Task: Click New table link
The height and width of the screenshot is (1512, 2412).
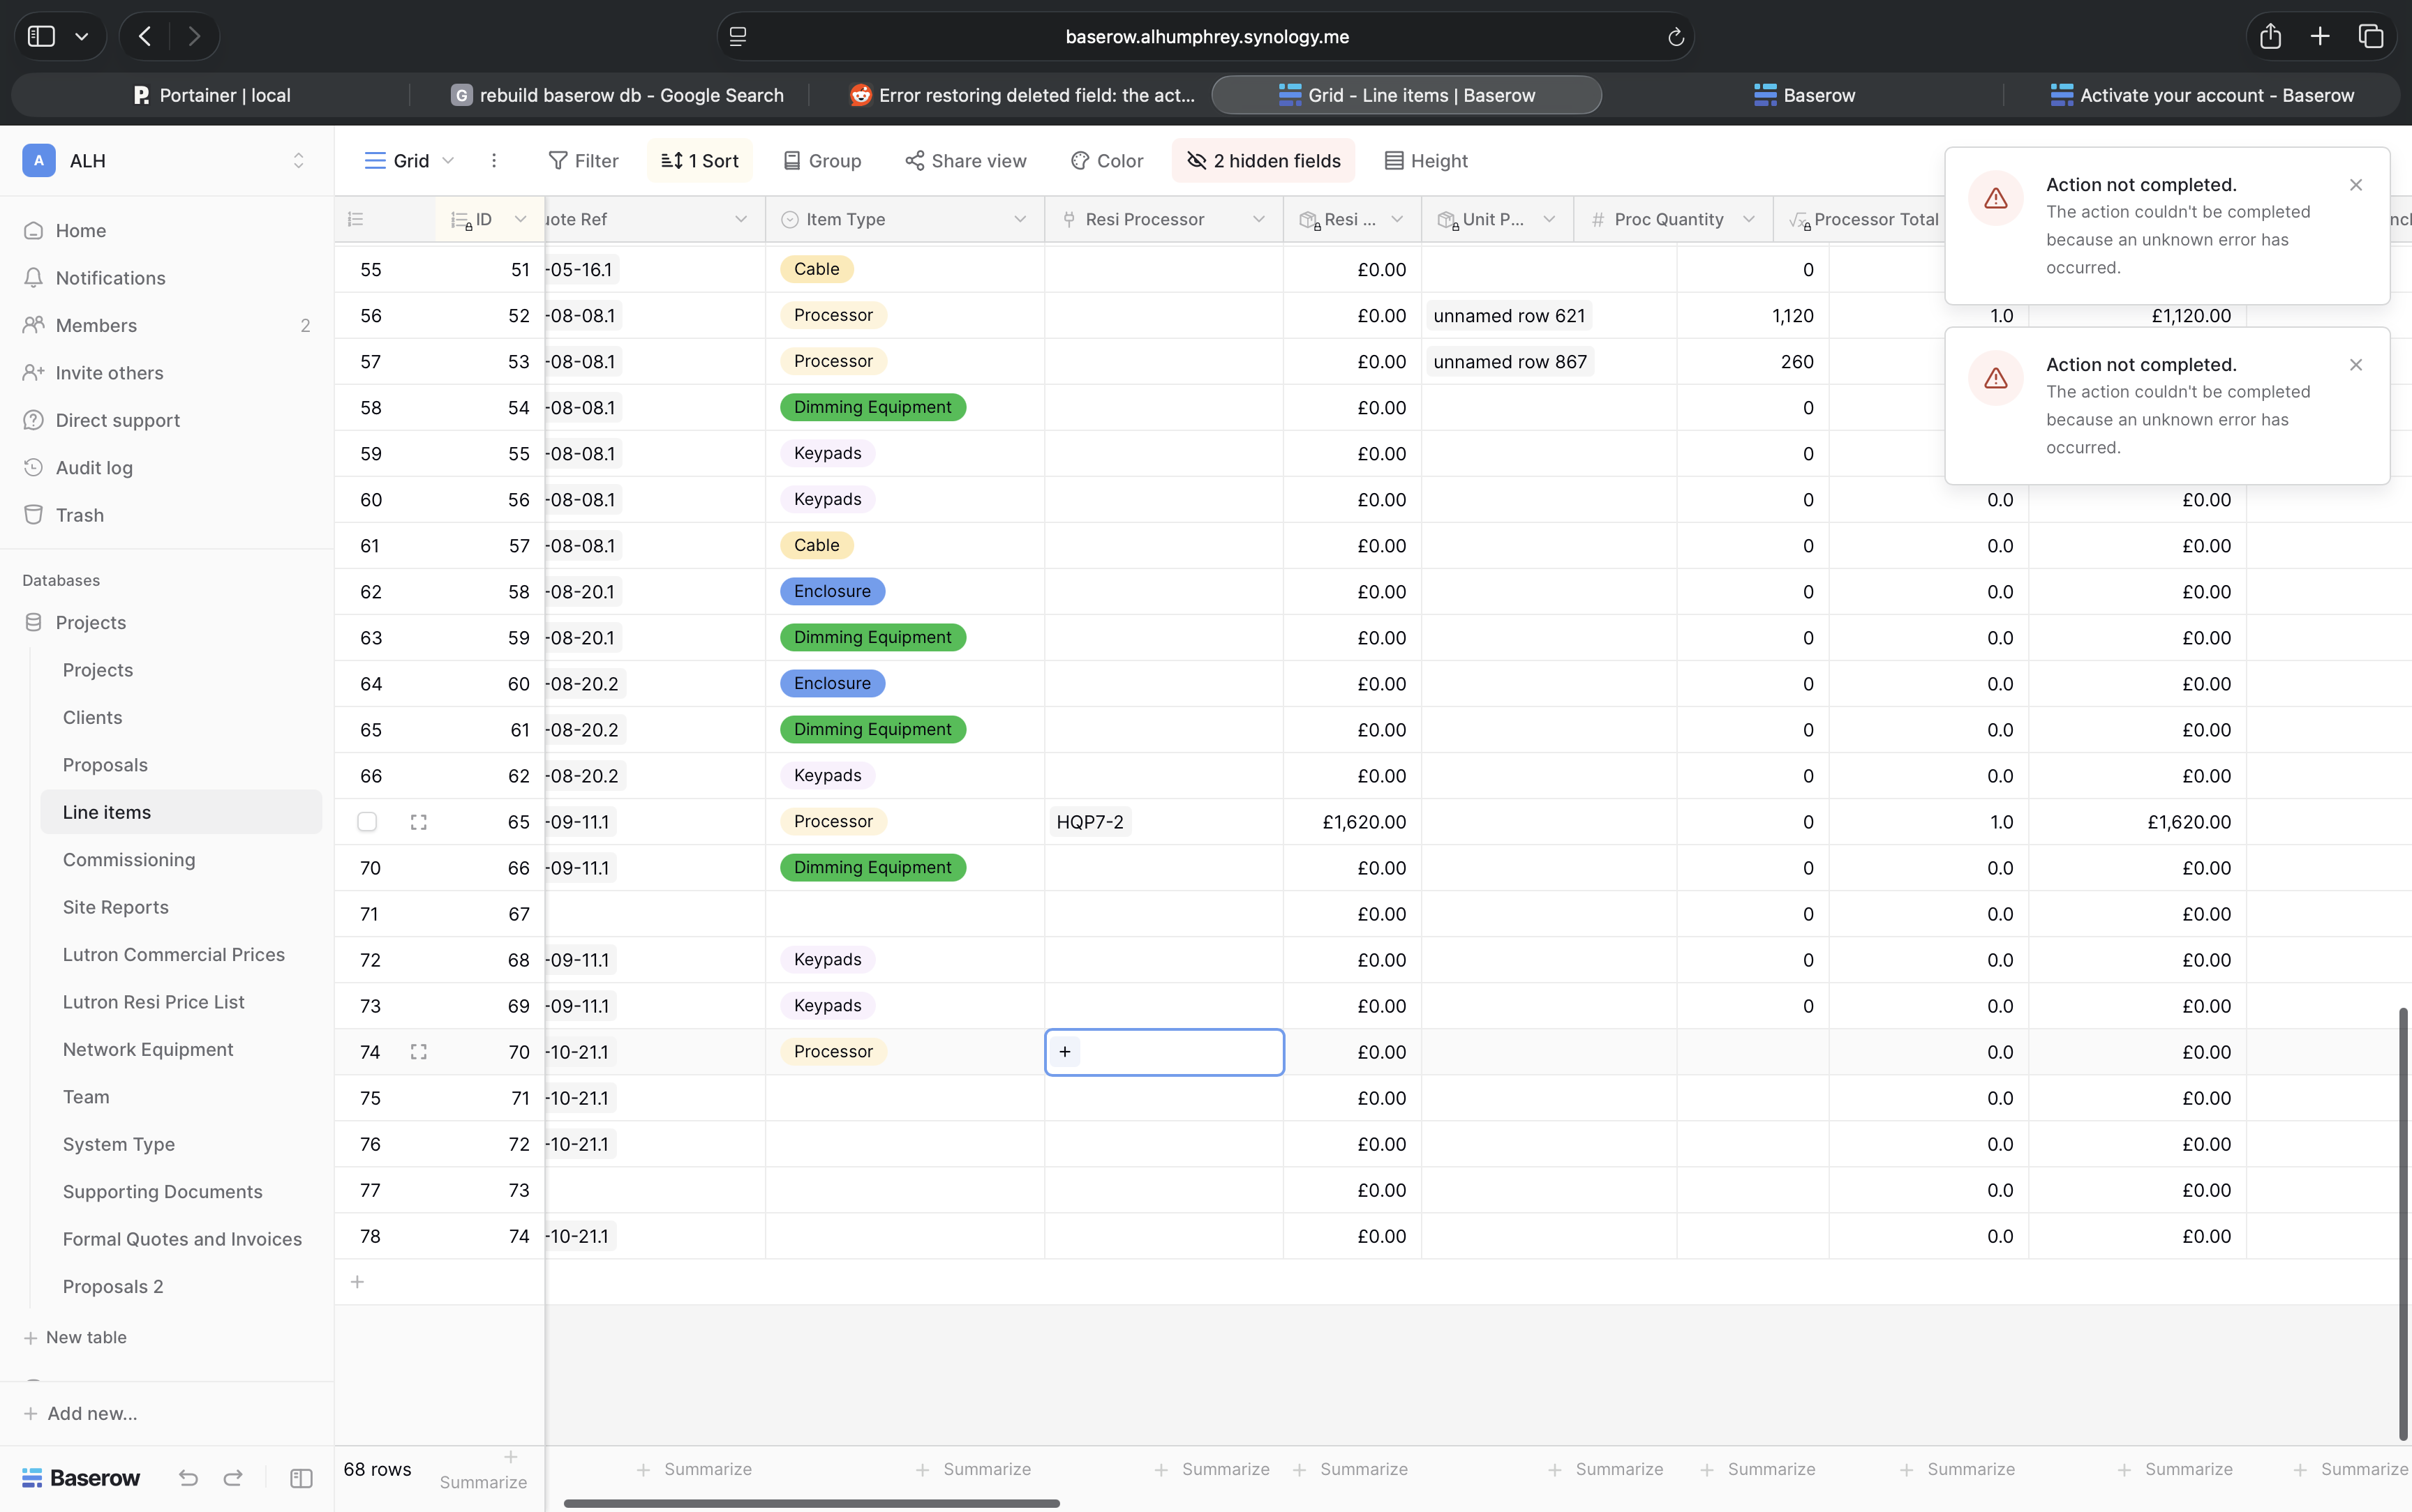Action: (x=85, y=1337)
